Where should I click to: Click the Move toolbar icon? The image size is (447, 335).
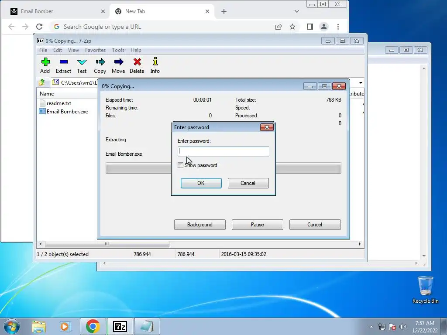[118, 65]
